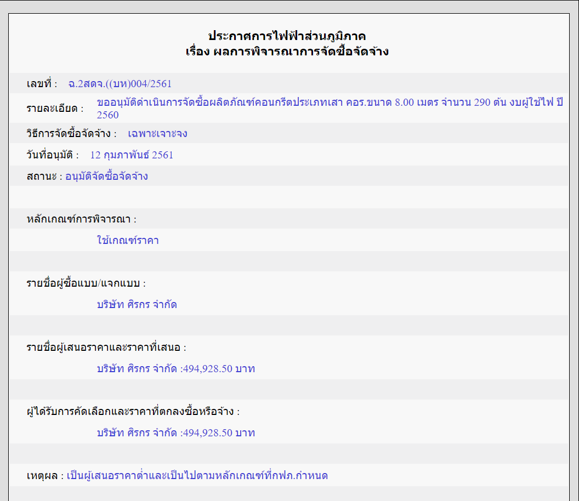
Task: Select the label 'เลขที่ :'
Action: coord(42,84)
